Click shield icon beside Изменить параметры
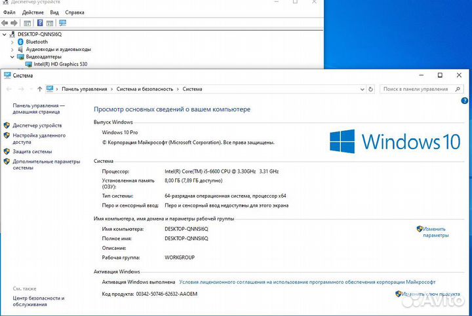The image size is (472, 316). 420,229
